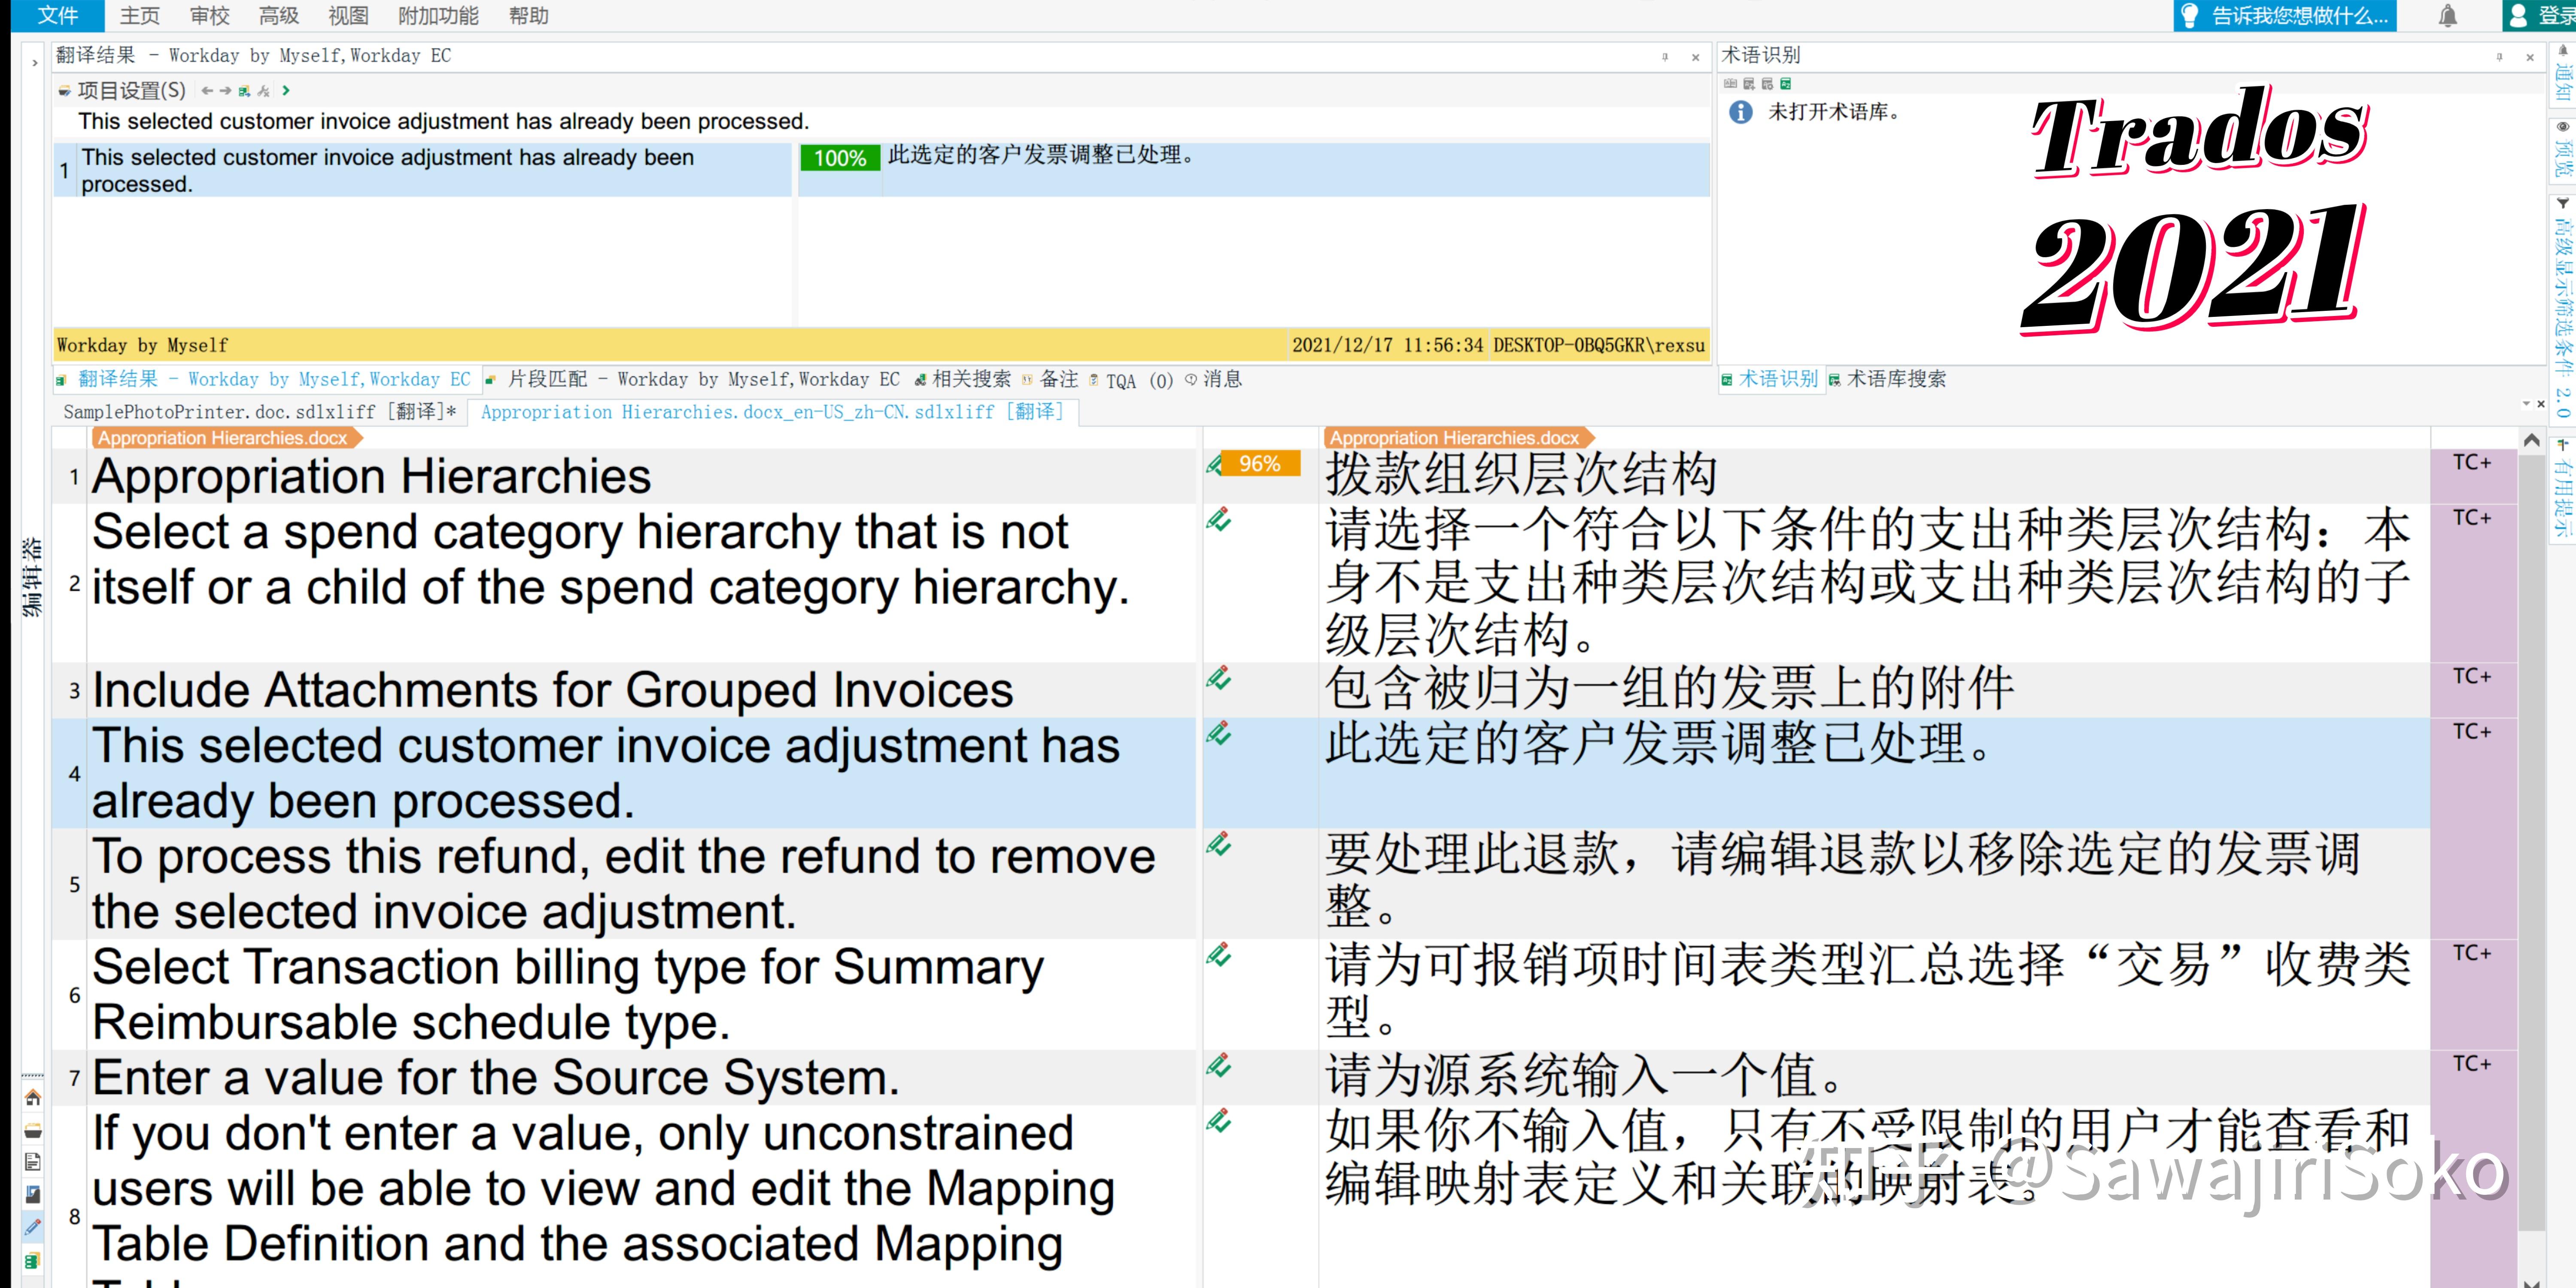The width and height of the screenshot is (2576, 1288).
Task: Open the Reports view icon
Action: [32, 1194]
